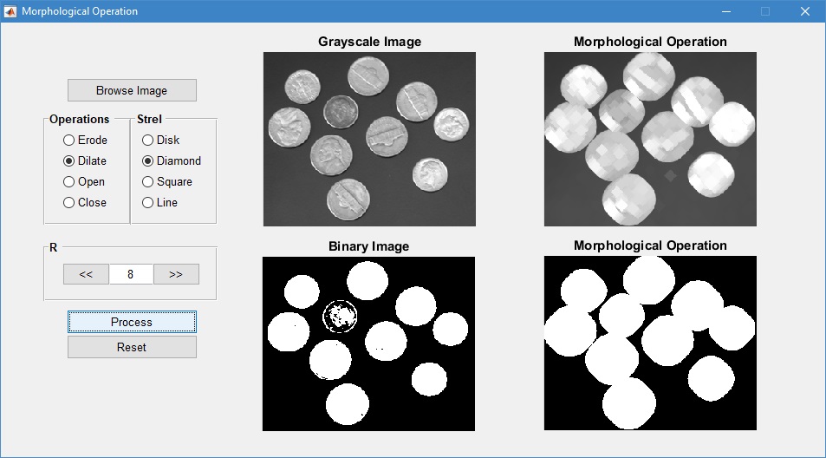Screen dimensions: 826x458
Task: Select the Open morphological operation
Action: (69, 181)
